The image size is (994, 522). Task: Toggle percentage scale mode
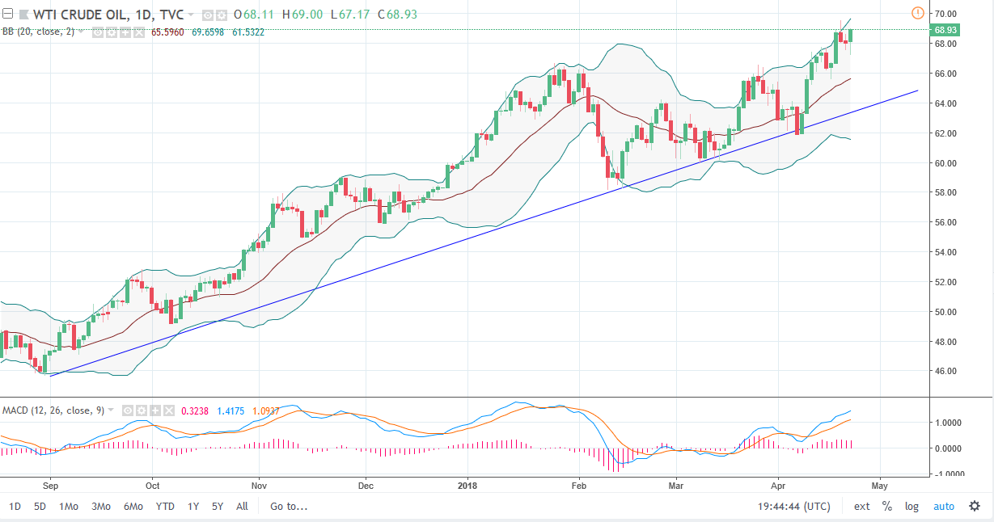coord(886,506)
